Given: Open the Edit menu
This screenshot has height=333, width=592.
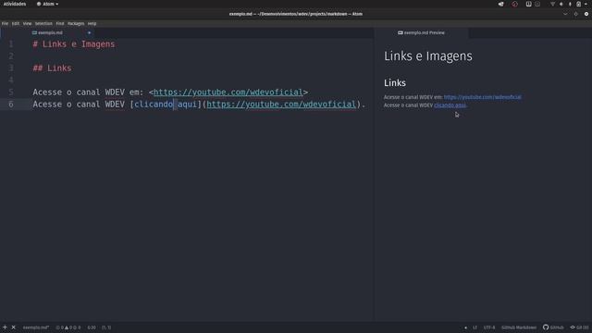Looking at the screenshot, I should point(16,23).
